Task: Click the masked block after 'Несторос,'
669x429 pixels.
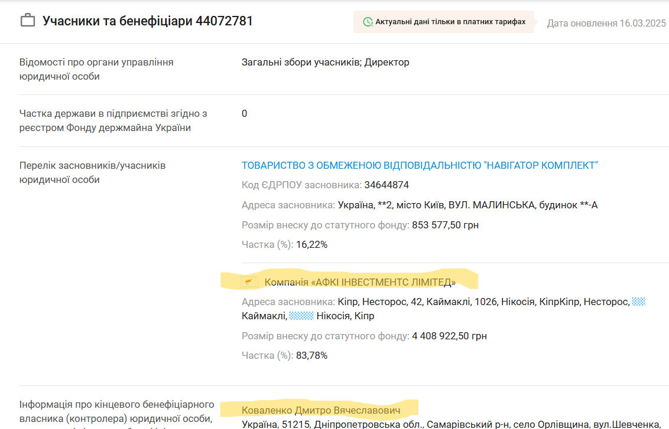Action: coord(638,302)
